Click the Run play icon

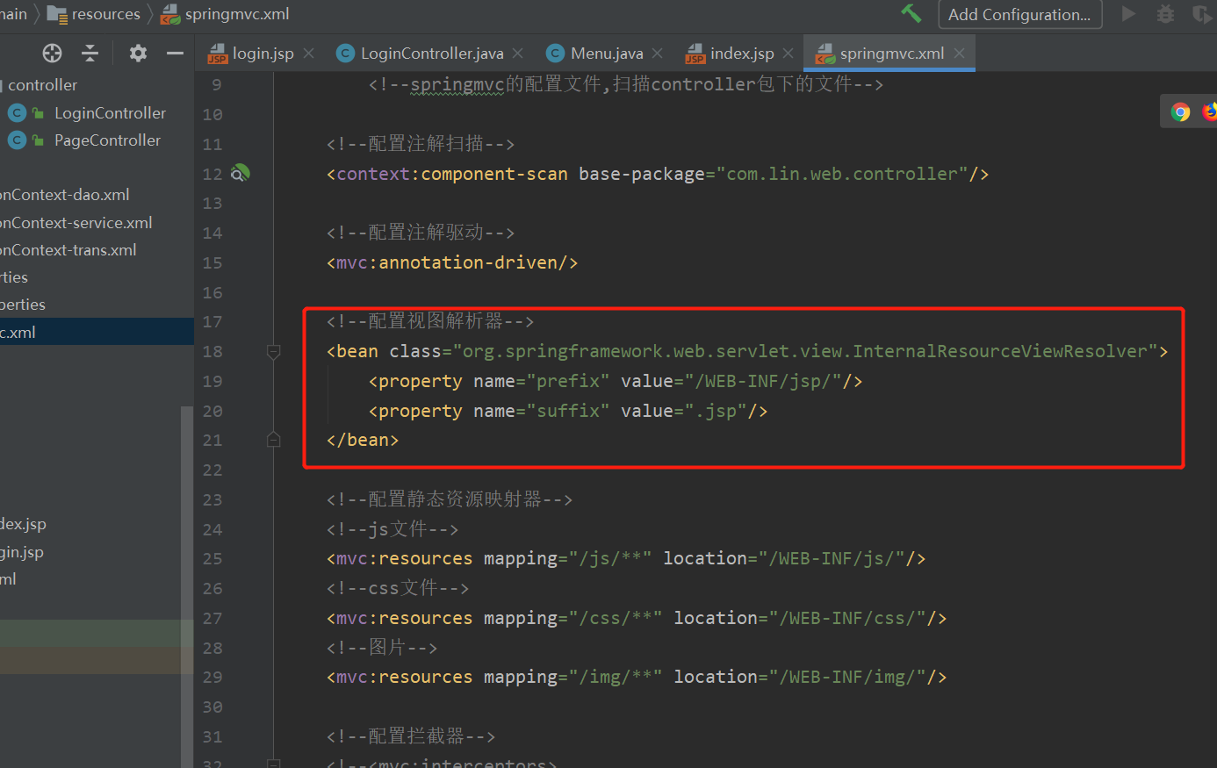pyautogui.click(x=1129, y=13)
